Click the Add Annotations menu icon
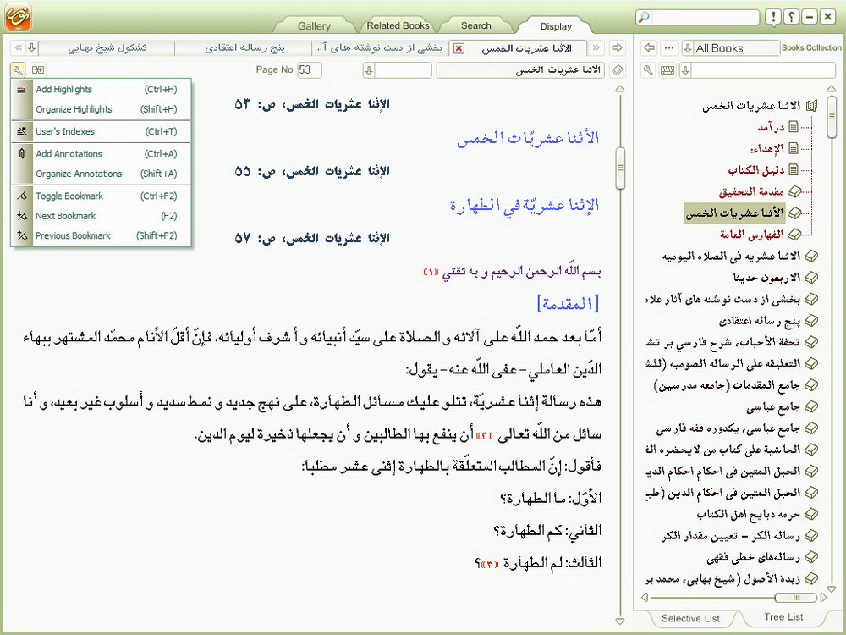This screenshot has width=846, height=635. point(22,154)
